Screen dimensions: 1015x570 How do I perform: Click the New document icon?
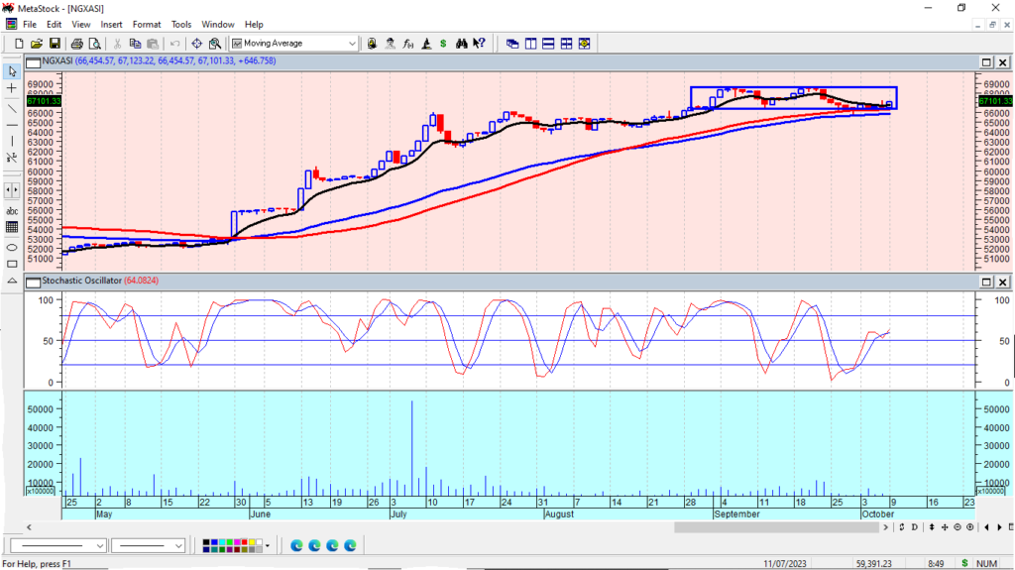(18, 44)
